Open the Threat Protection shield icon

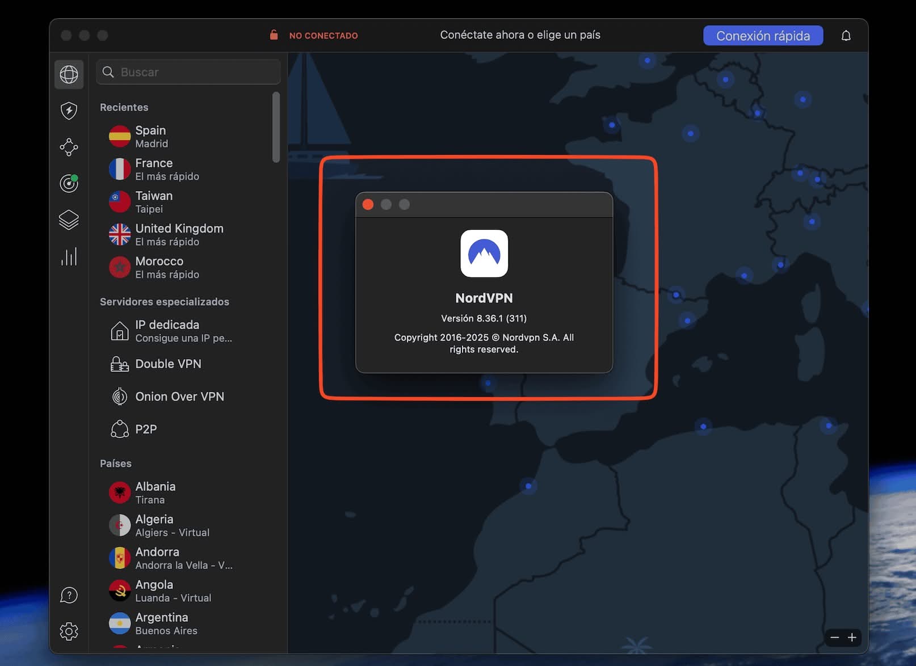tap(69, 111)
